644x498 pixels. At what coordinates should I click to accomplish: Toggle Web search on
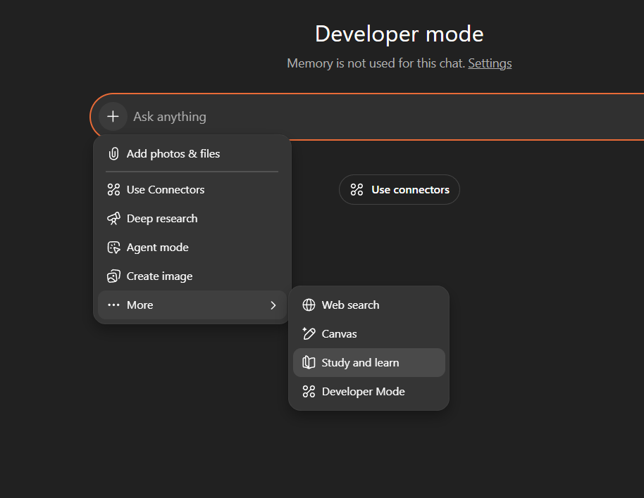coord(350,305)
